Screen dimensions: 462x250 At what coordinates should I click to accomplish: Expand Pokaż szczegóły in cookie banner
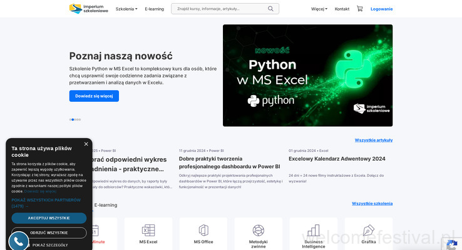point(50,245)
